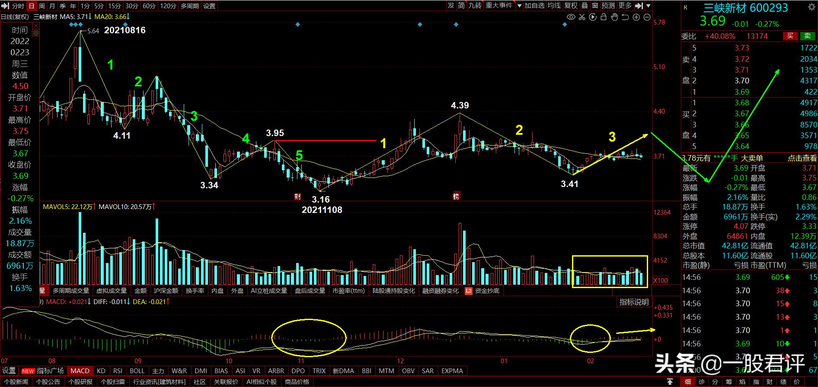Image resolution: width=818 pixels, height=387 pixels.
Task: Open 指标广场 with NEW badge
Action: pos(43,371)
